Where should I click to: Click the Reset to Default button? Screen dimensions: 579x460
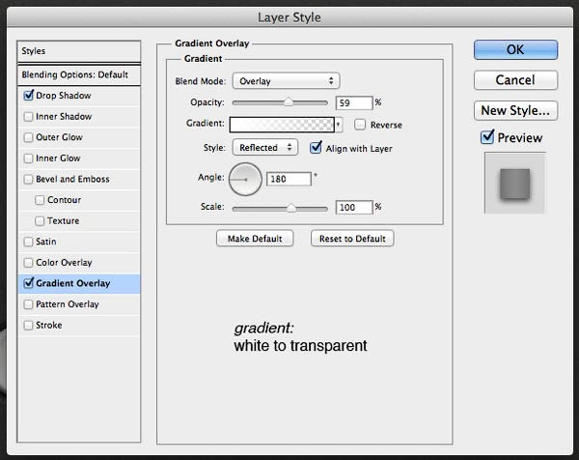coord(352,239)
